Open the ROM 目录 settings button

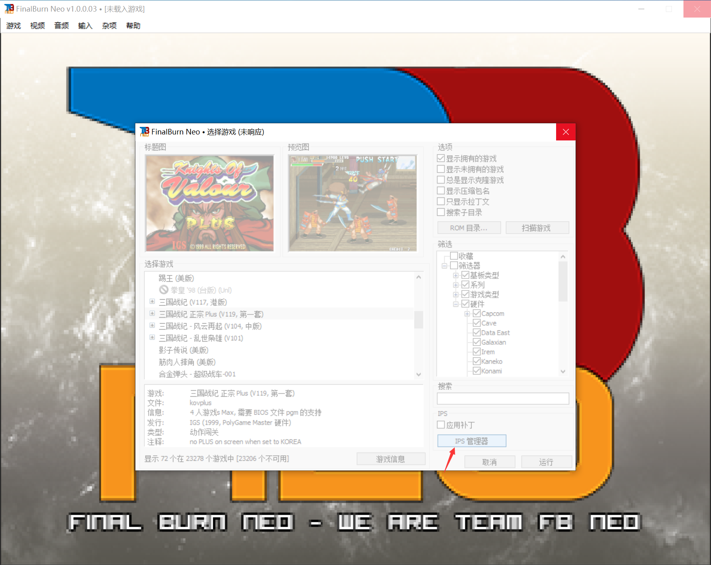pyautogui.click(x=469, y=228)
